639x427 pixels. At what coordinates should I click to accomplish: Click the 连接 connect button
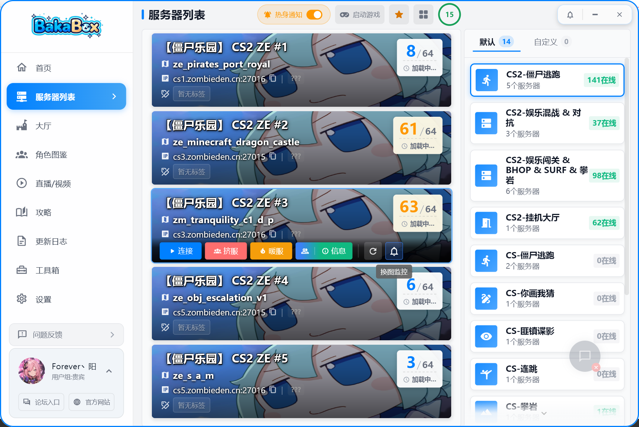181,251
